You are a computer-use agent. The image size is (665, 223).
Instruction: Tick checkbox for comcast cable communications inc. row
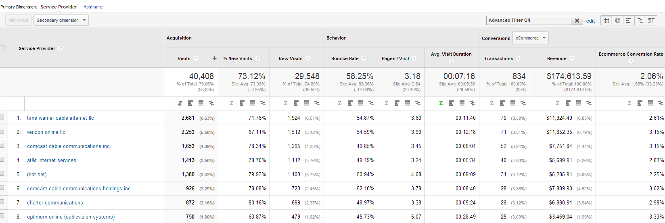(2, 145)
